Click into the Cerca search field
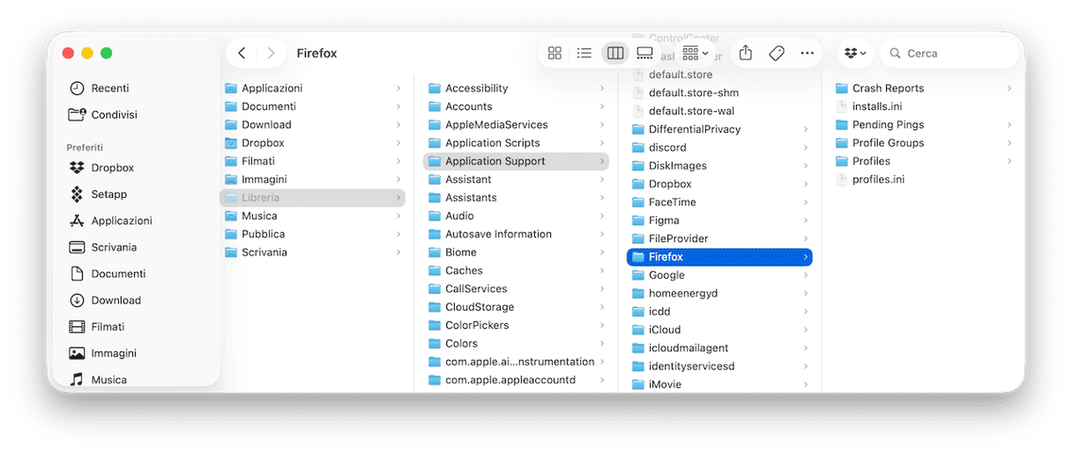 [x=949, y=54]
